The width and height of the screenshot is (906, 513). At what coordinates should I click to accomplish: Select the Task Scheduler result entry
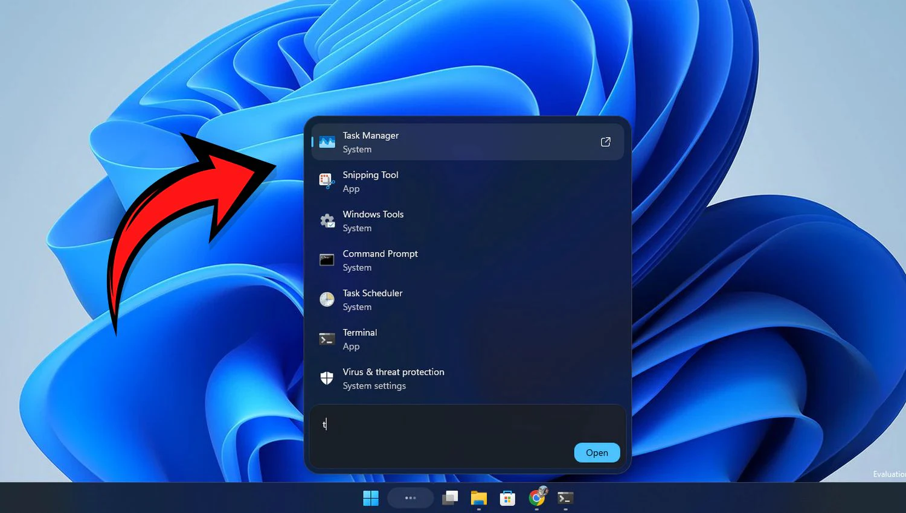click(x=467, y=300)
